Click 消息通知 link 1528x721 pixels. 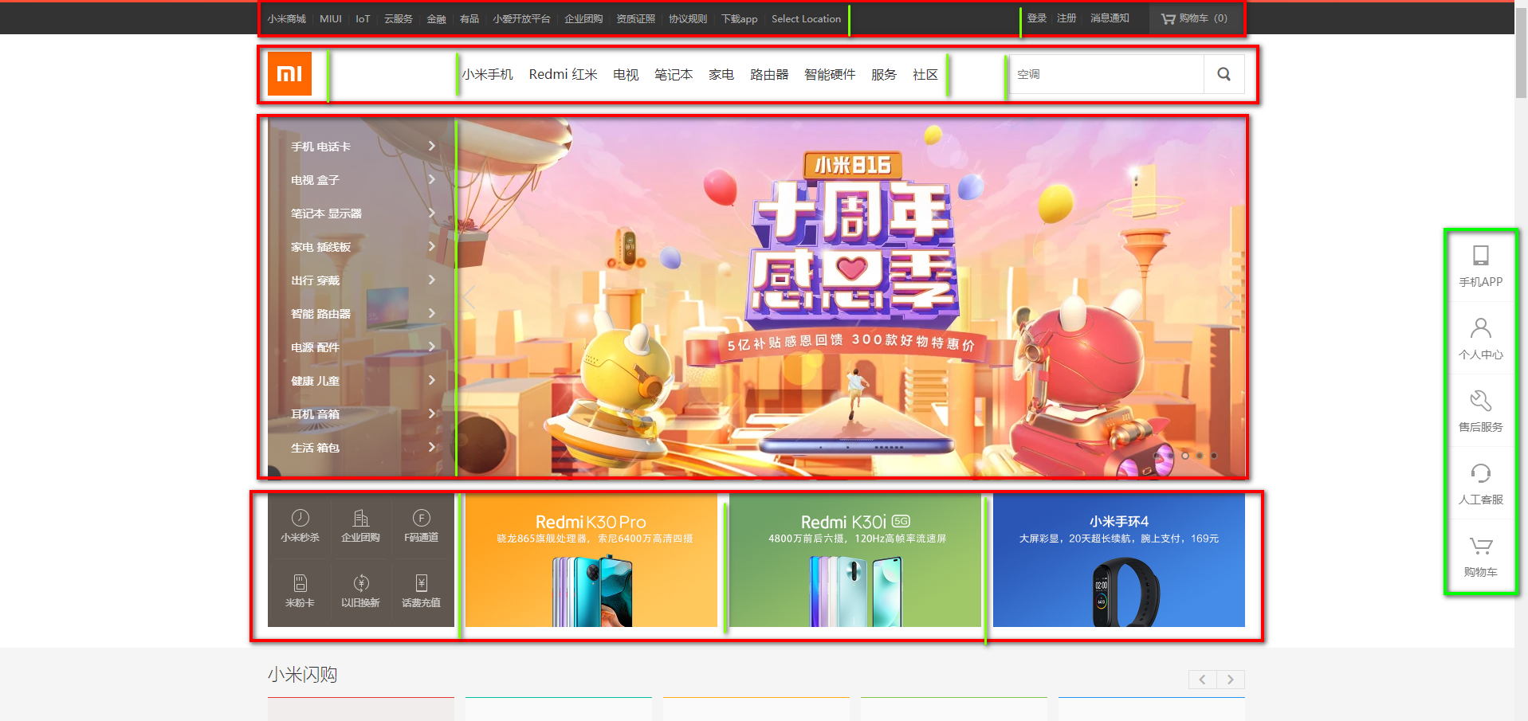point(1110,18)
